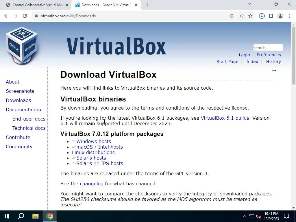Open Screenshots in the sidebar
The image size is (296, 222).
coord(20,91)
